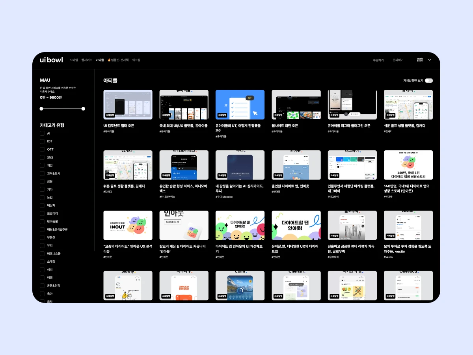Click the 문의하기 link
Image resolution: width=473 pixels, height=355 pixels.
[398, 60]
